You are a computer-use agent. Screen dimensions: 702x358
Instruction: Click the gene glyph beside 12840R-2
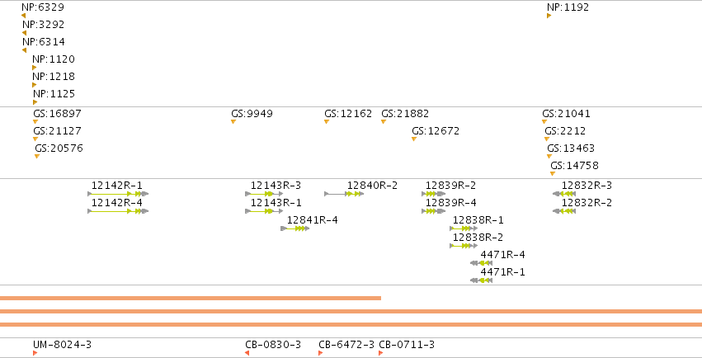(x=344, y=194)
